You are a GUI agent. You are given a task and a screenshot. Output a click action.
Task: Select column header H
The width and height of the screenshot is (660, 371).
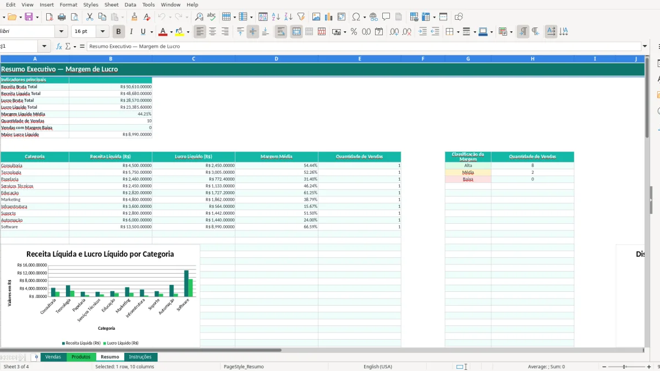coord(532,58)
